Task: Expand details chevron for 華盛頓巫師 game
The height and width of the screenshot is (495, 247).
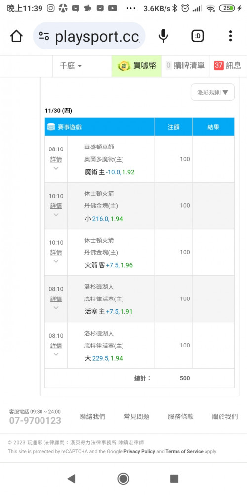Action: point(56,168)
